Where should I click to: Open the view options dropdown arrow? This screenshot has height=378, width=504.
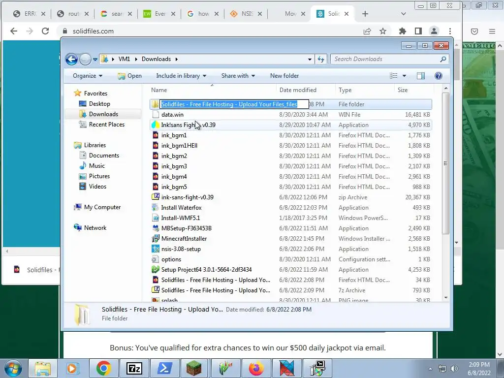click(405, 76)
